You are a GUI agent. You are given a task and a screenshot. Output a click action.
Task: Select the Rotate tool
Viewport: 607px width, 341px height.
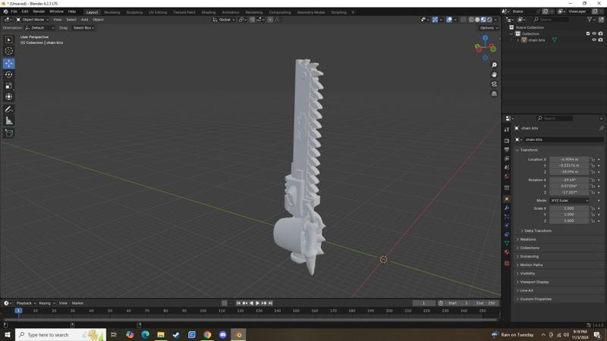(8, 74)
